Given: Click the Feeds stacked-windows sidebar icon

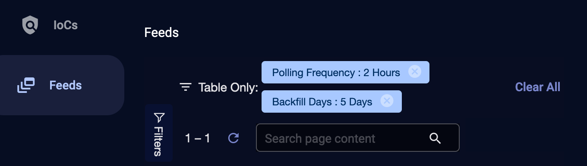Looking at the screenshot, I should point(26,85).
